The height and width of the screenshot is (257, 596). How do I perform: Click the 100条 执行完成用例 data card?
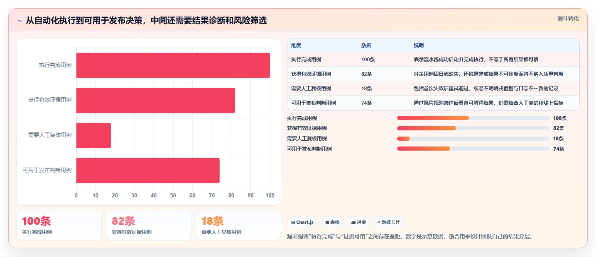coord(59,225)
